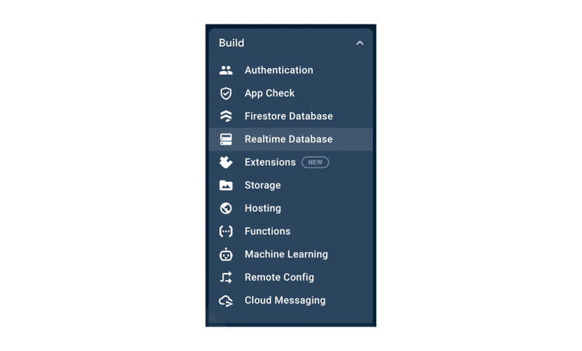Click the Realtime Database icon
The image size is (582, 351).
click(226, 139)
